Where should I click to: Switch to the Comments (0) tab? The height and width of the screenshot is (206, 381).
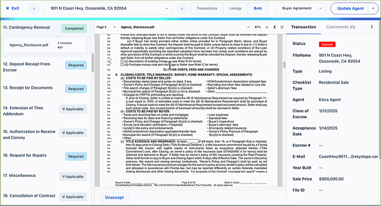click(x=341, y=27)
